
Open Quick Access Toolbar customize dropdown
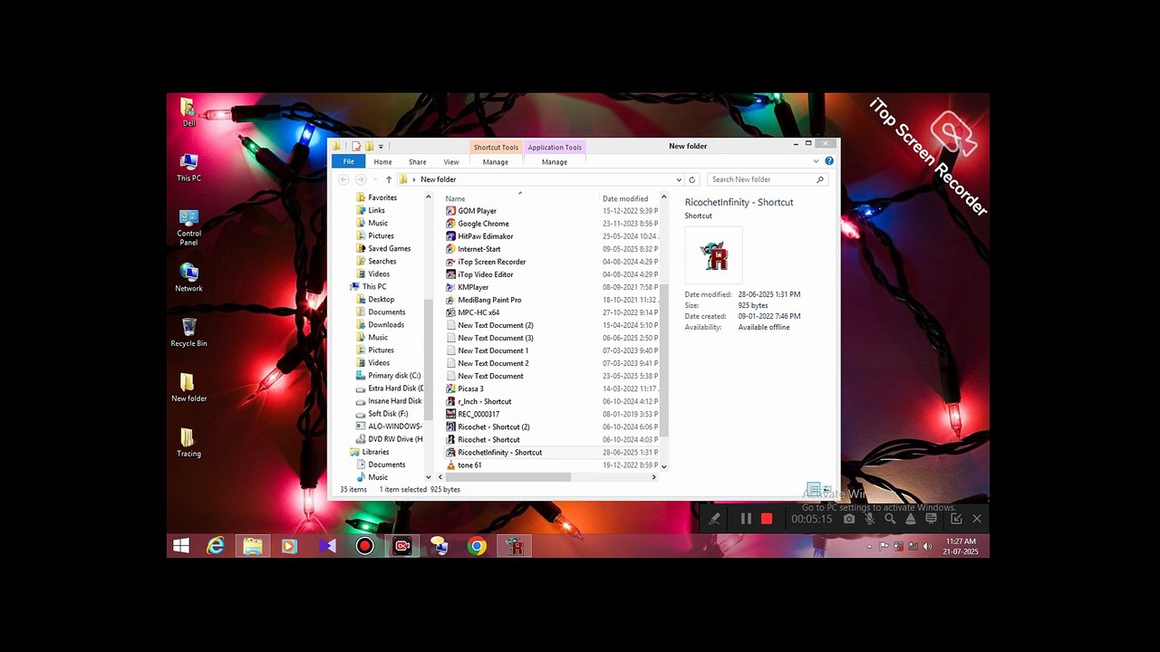click(x=382, y=146)
